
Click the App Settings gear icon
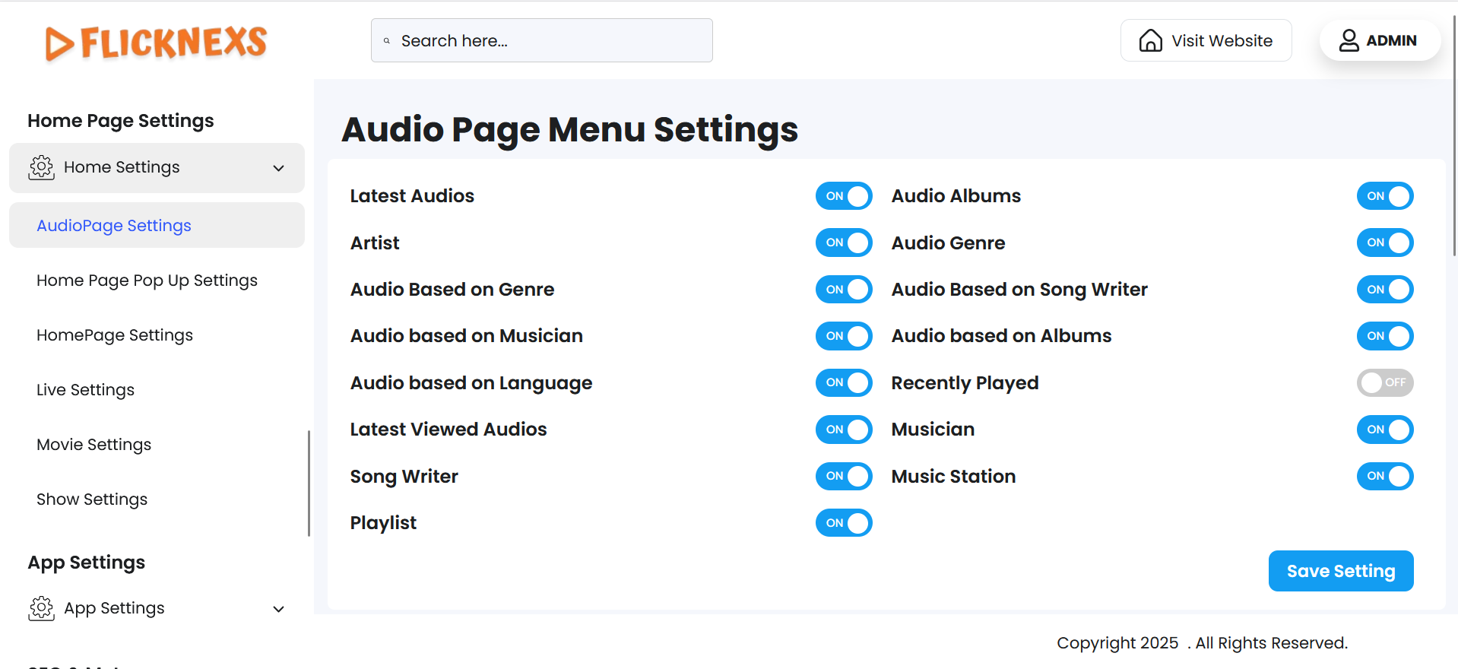(42, 608)
